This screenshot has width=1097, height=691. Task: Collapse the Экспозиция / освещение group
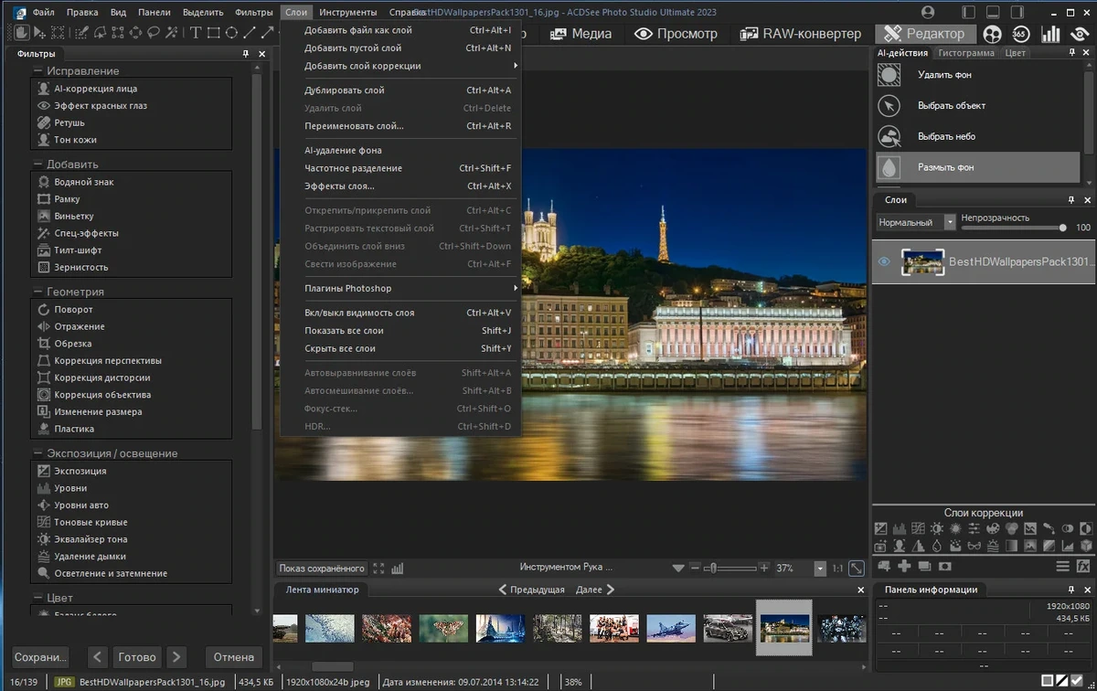37,453
